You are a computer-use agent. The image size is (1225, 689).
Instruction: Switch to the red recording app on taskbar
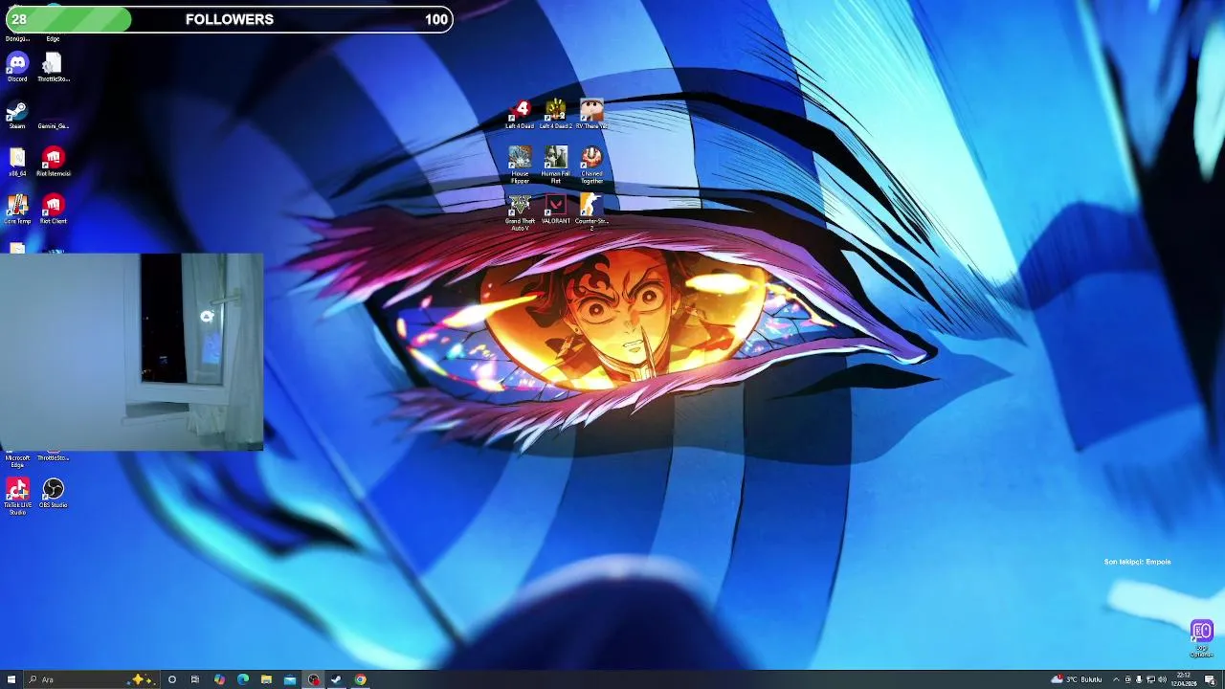pyautogui.click(x=313, y=679)
